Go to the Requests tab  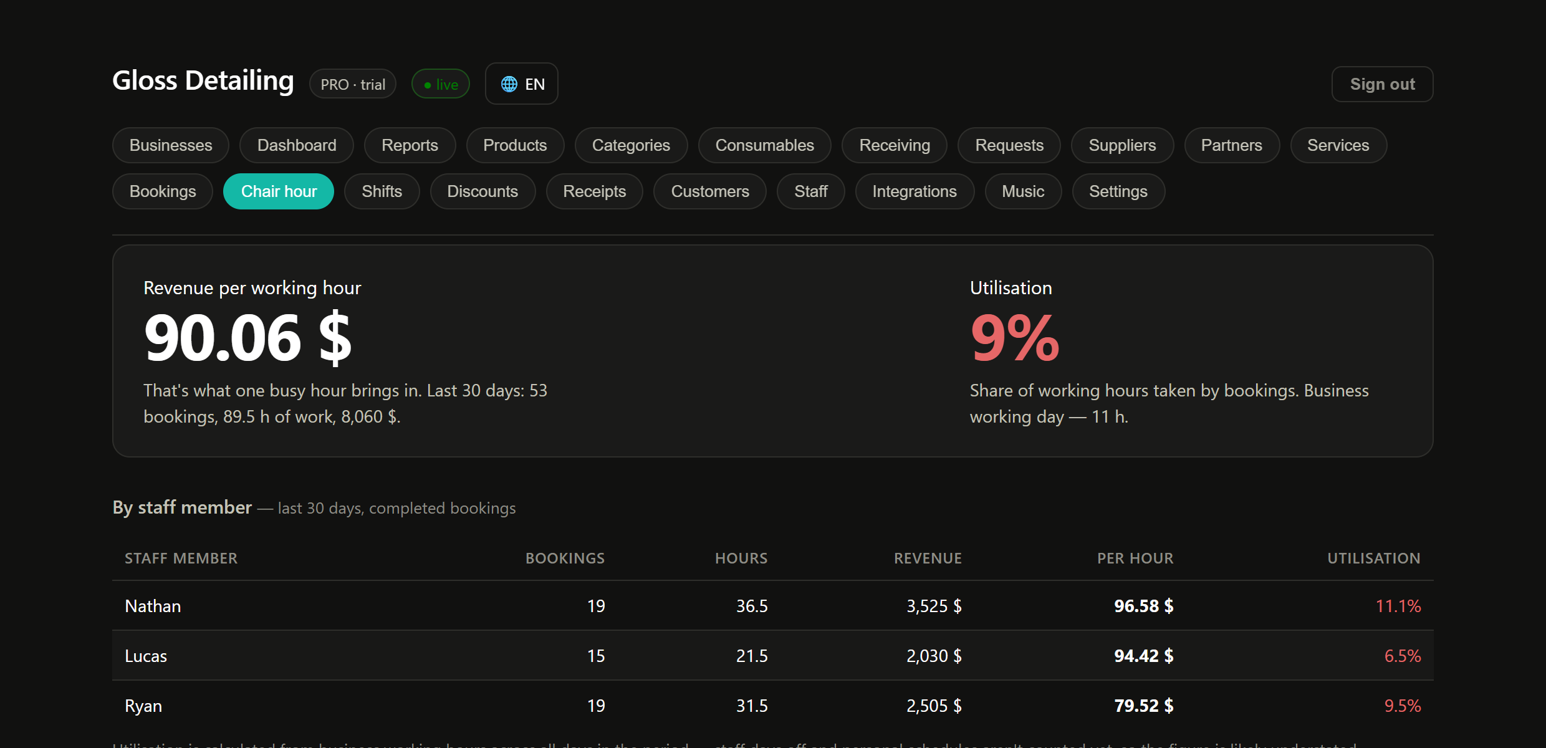[x=1009, y=145]
